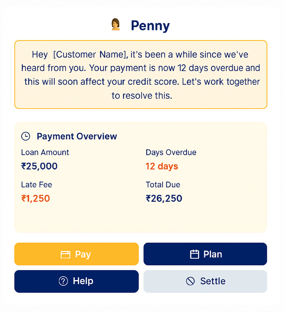Image resolution: width=284 pixels, height=312 pixels.
Task: Click the prohibited circle icon on Settle
Action: coord(190,281)
